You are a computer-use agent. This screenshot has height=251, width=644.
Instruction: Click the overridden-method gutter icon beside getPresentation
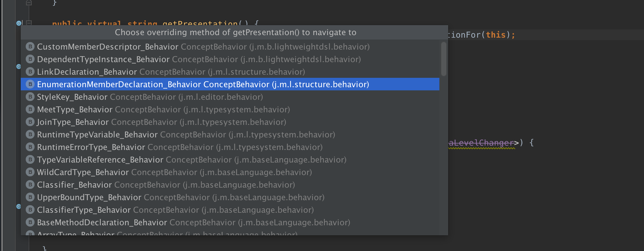19,23
